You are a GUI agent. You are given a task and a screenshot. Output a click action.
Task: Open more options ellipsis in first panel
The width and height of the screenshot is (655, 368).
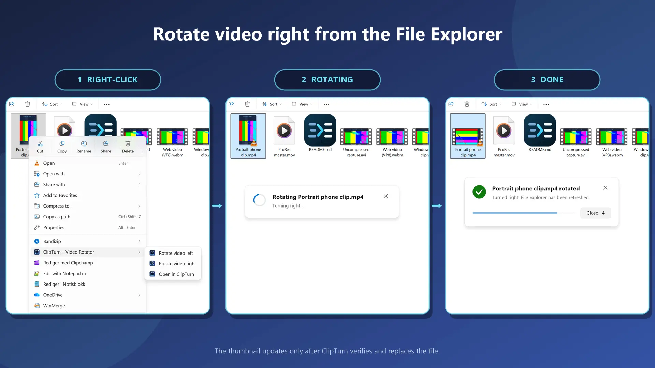(x=107, y=104)
